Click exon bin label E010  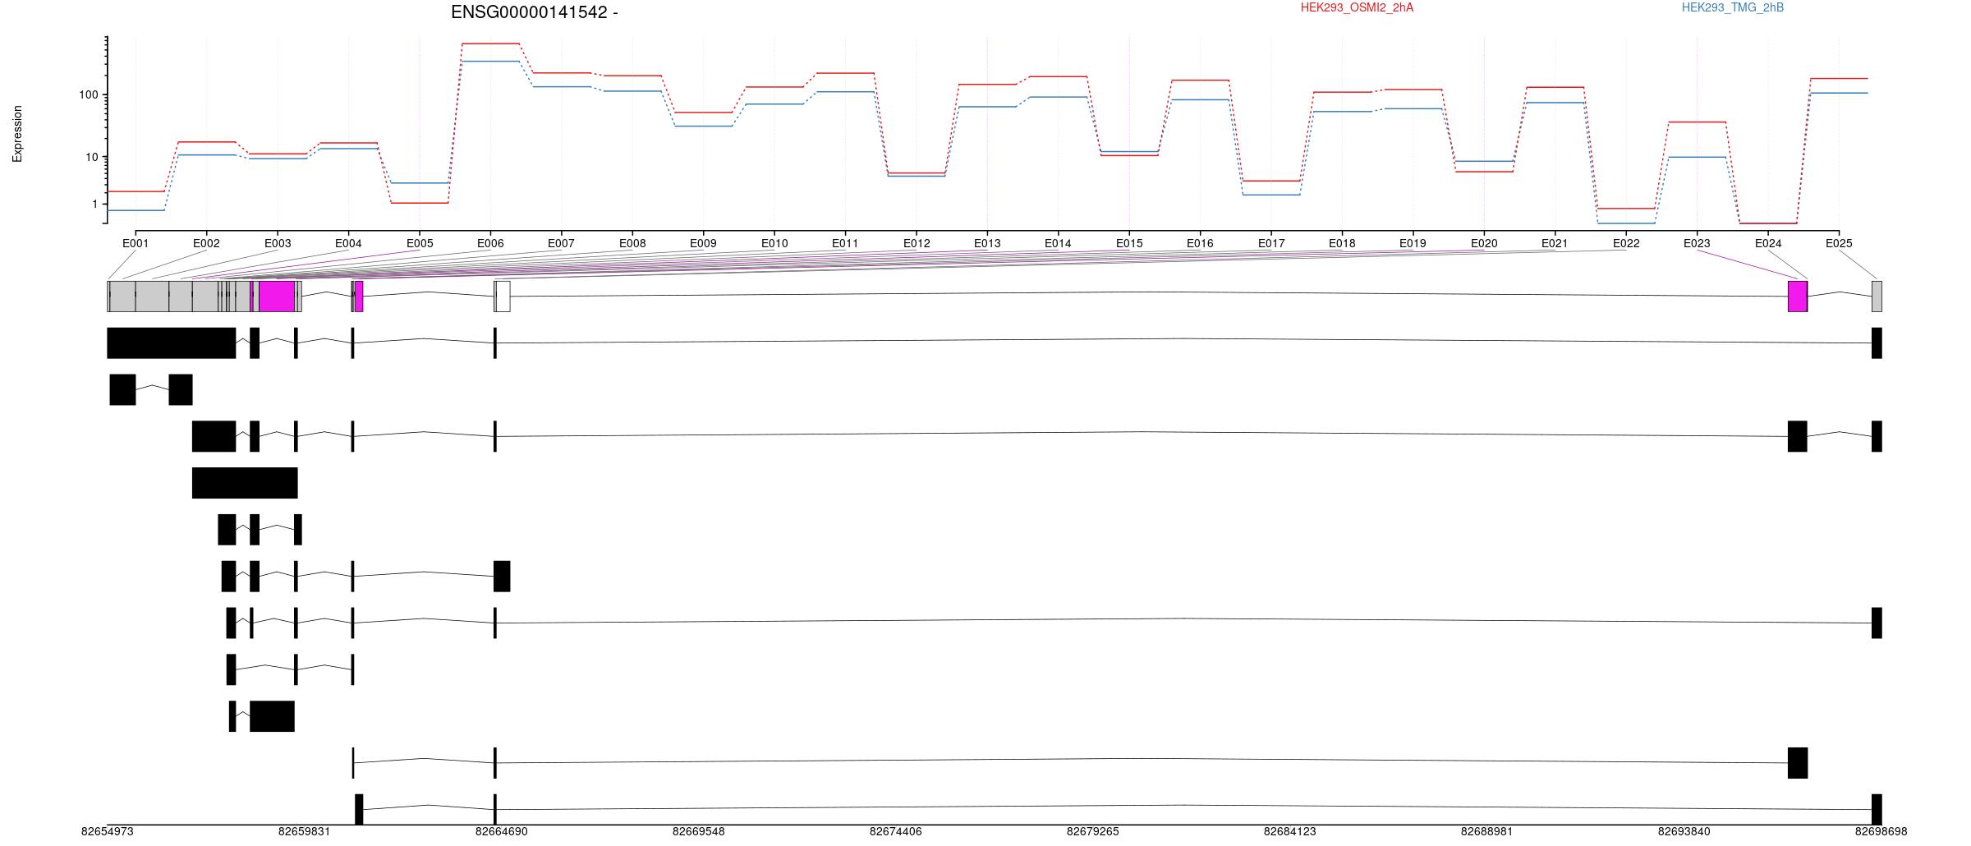(x=774, y=243)
